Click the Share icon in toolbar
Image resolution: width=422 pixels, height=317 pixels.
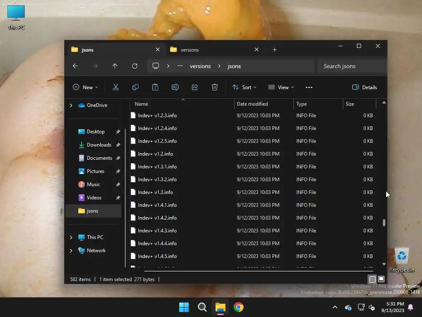click(195, 88)
